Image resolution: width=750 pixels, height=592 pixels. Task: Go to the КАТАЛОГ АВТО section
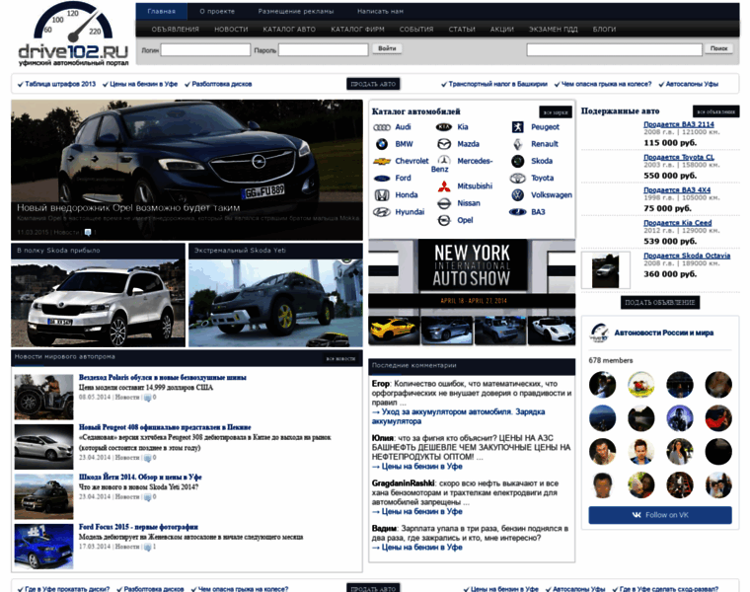point(289,30)
